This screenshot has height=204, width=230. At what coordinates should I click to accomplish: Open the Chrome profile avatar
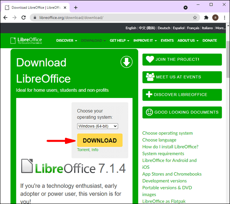click(x=215, y=18)
